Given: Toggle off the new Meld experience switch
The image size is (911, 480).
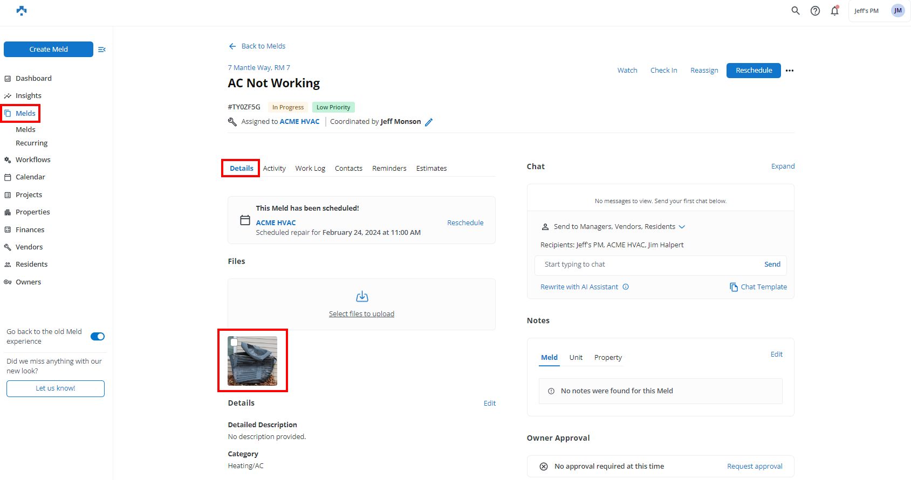Looking at the screenshot, I should point(98,337).
